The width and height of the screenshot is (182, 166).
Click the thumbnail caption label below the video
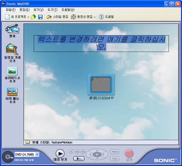101,98
